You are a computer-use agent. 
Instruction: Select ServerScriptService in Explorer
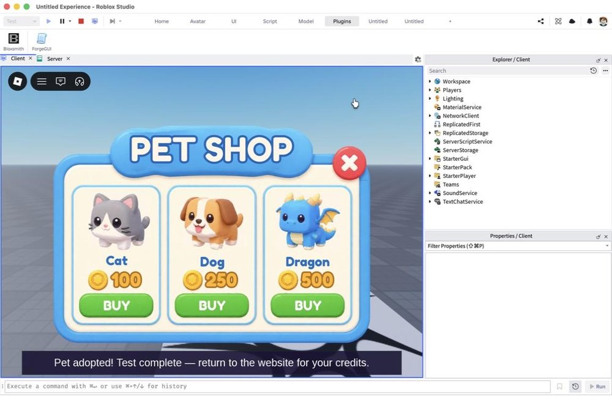[467, 141]
